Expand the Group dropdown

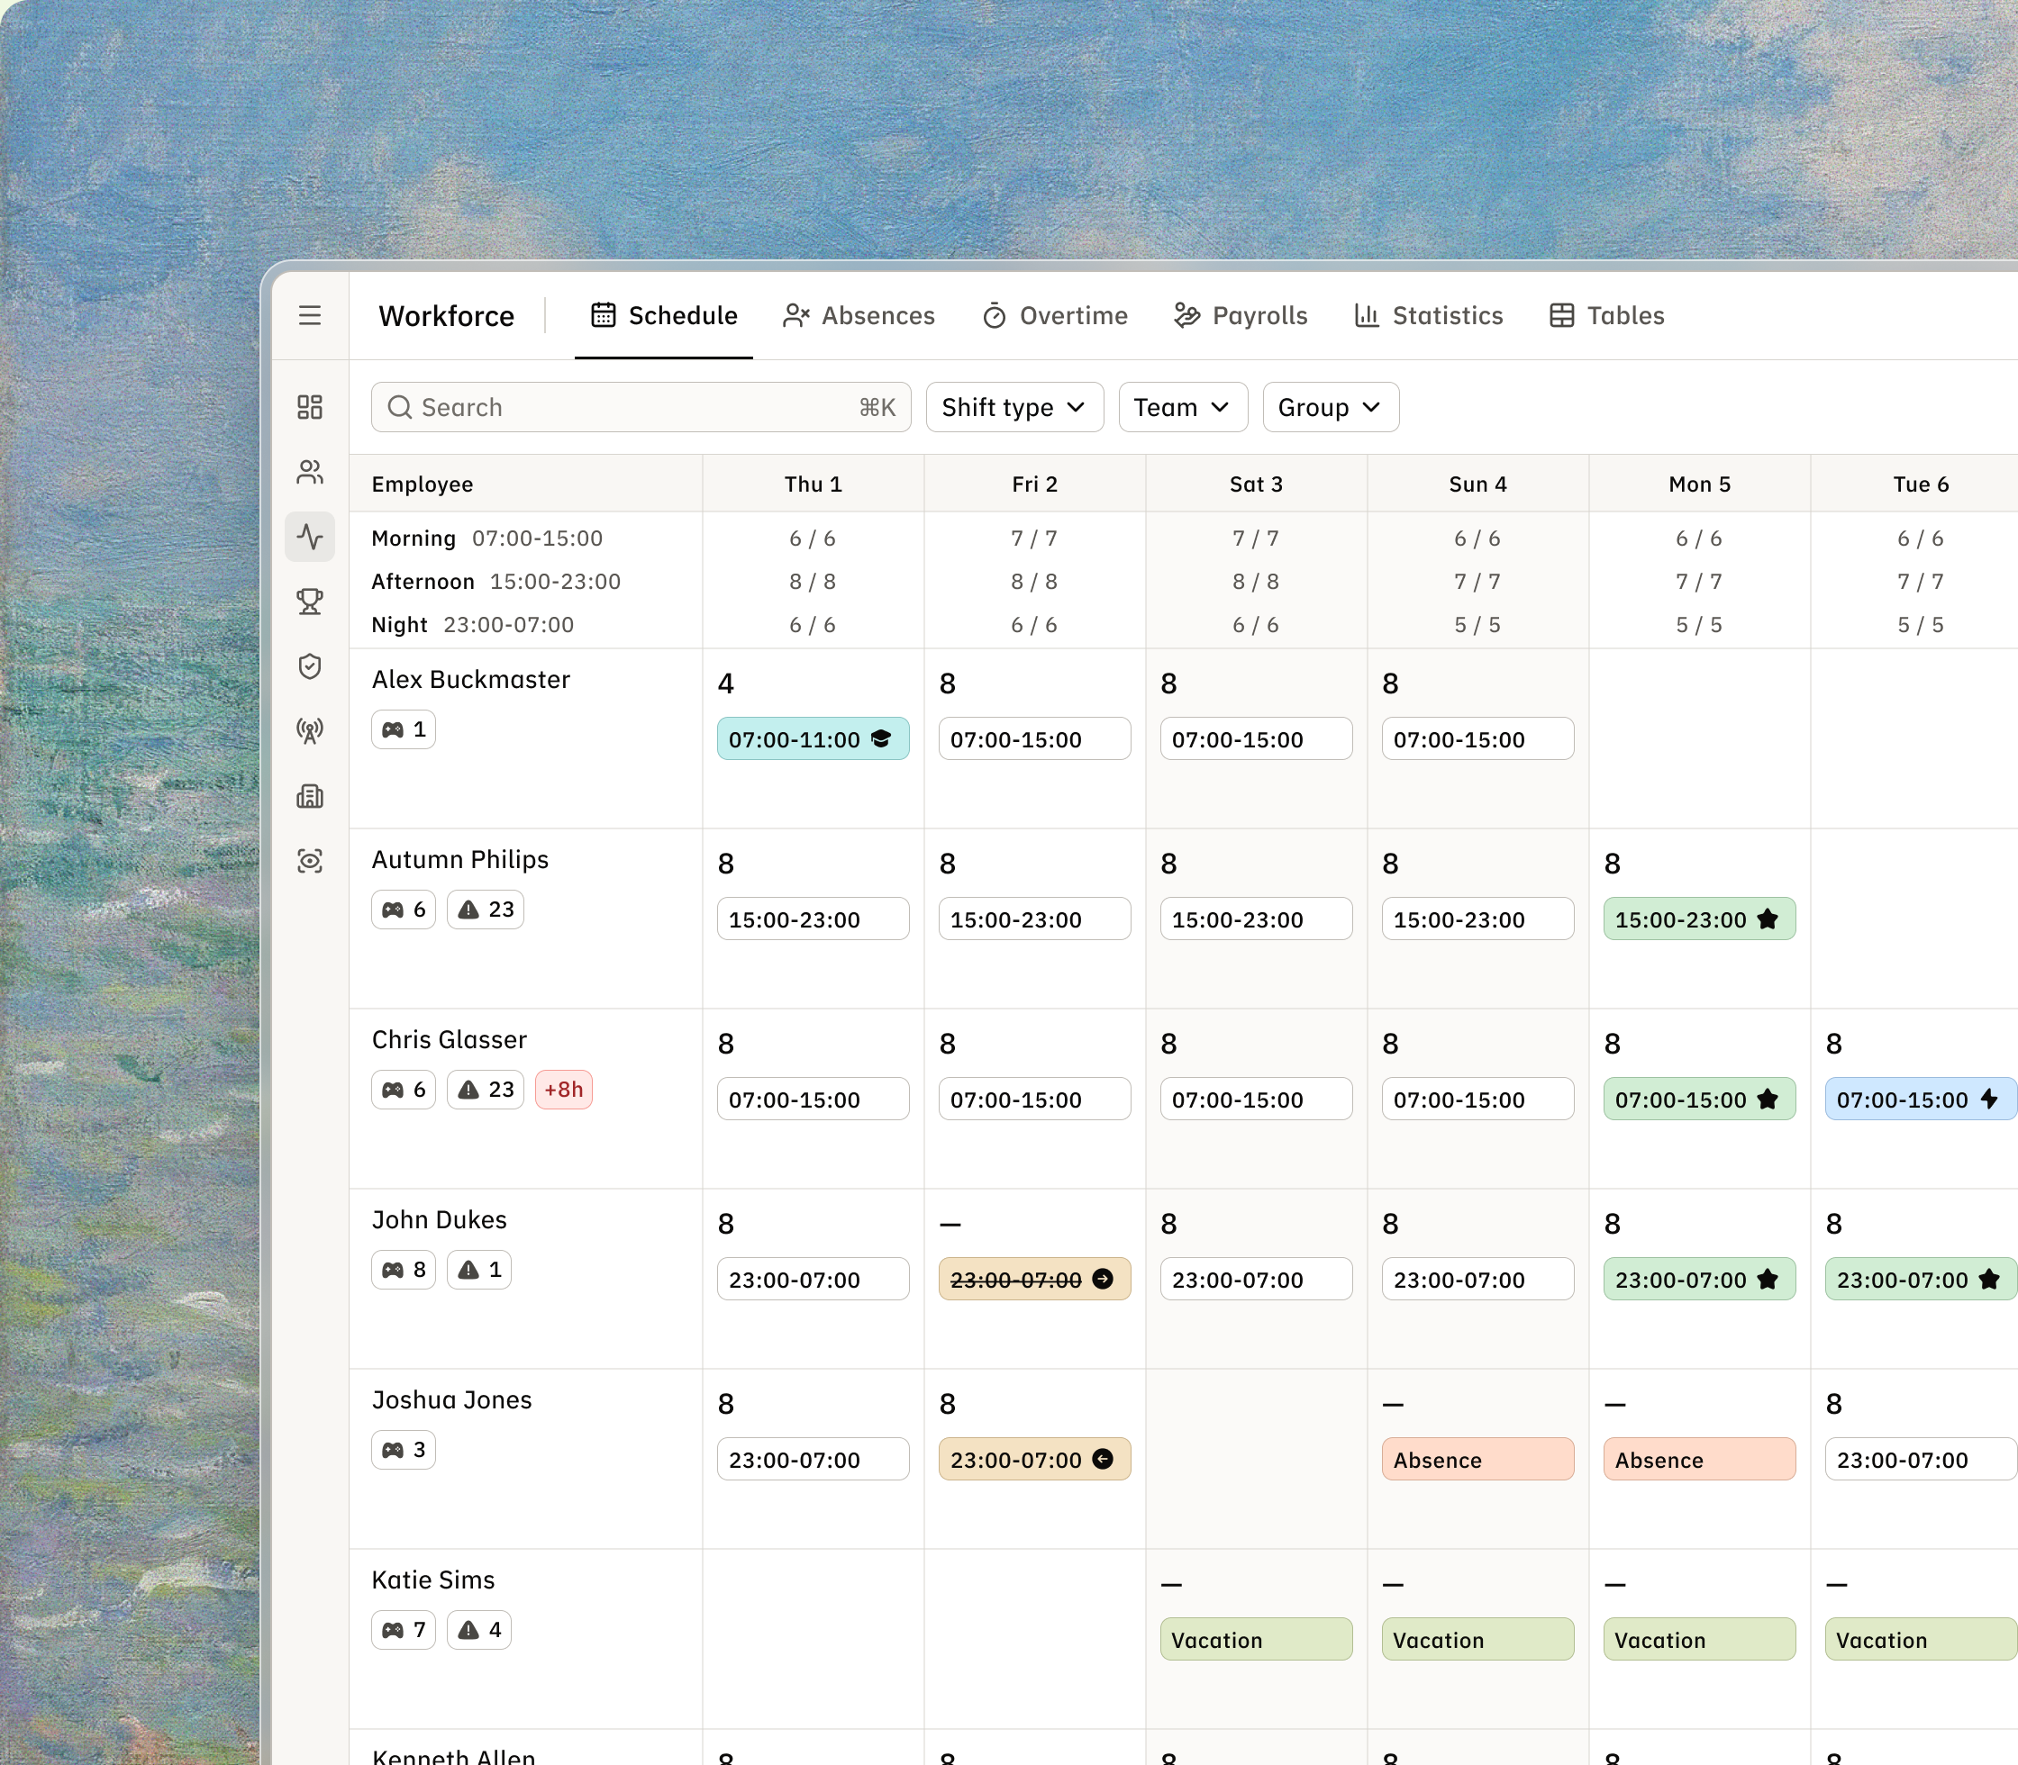pos(1331,407)
